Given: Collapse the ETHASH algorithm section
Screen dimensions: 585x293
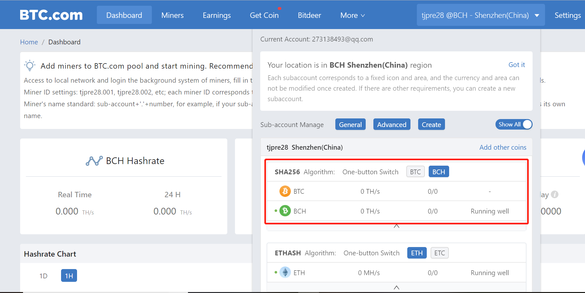Looking at the screenshot, I should click(396, 287).
